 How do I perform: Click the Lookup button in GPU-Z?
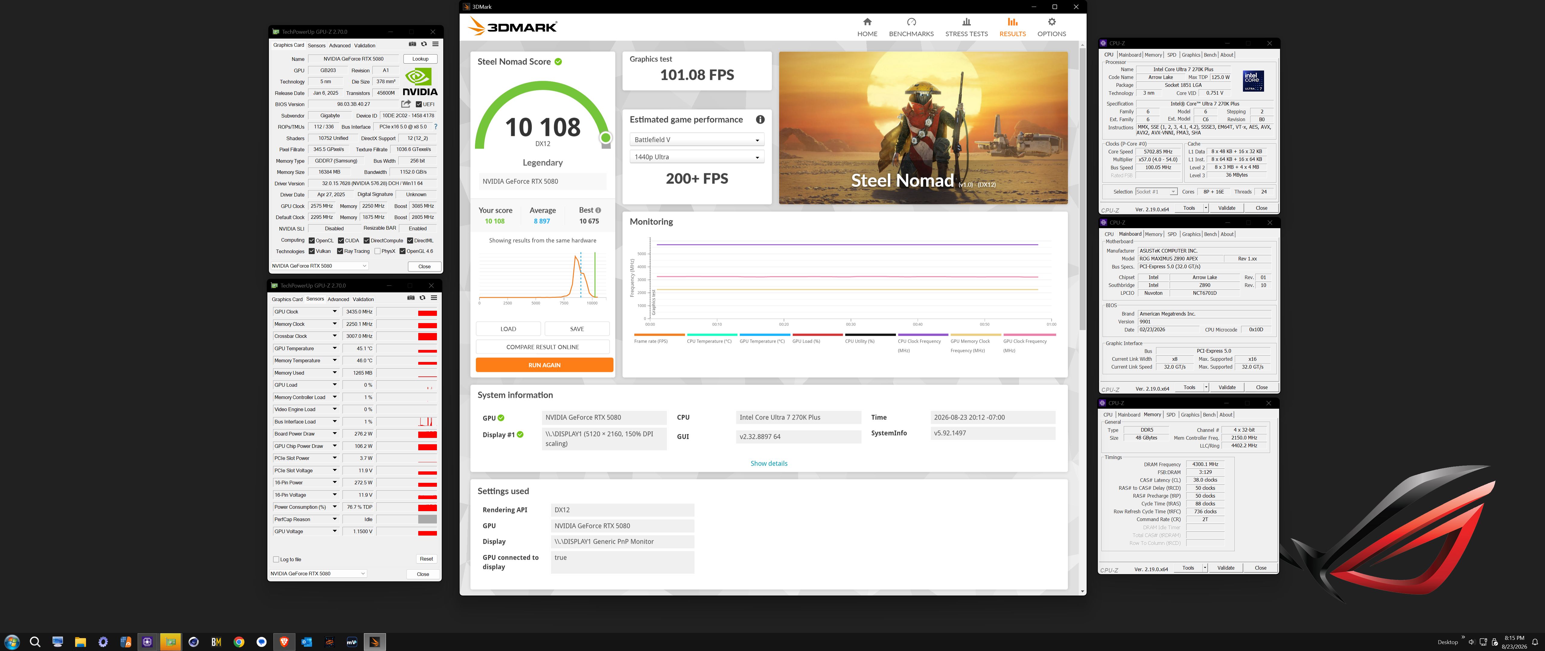point(420,59)
